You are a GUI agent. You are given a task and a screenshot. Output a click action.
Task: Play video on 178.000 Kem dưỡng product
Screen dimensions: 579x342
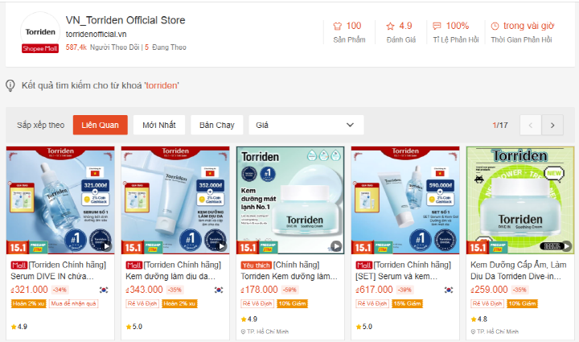click(x=336, y=246)
